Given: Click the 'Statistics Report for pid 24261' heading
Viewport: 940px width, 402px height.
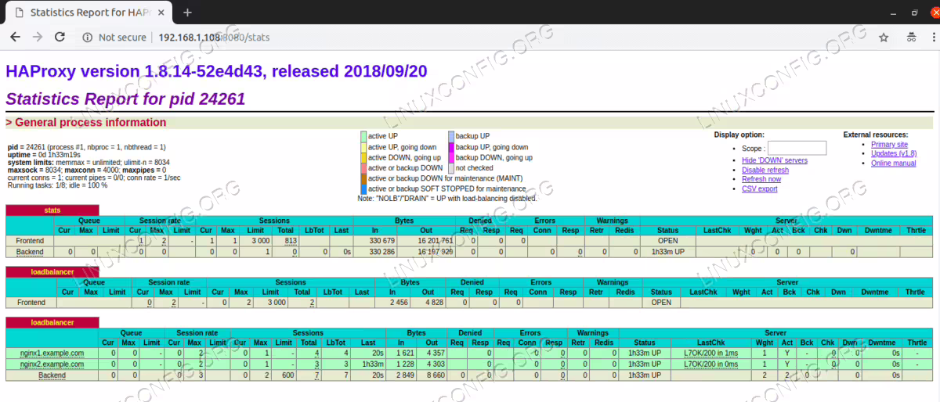Looking at the screenshot, I should [125, 99].
